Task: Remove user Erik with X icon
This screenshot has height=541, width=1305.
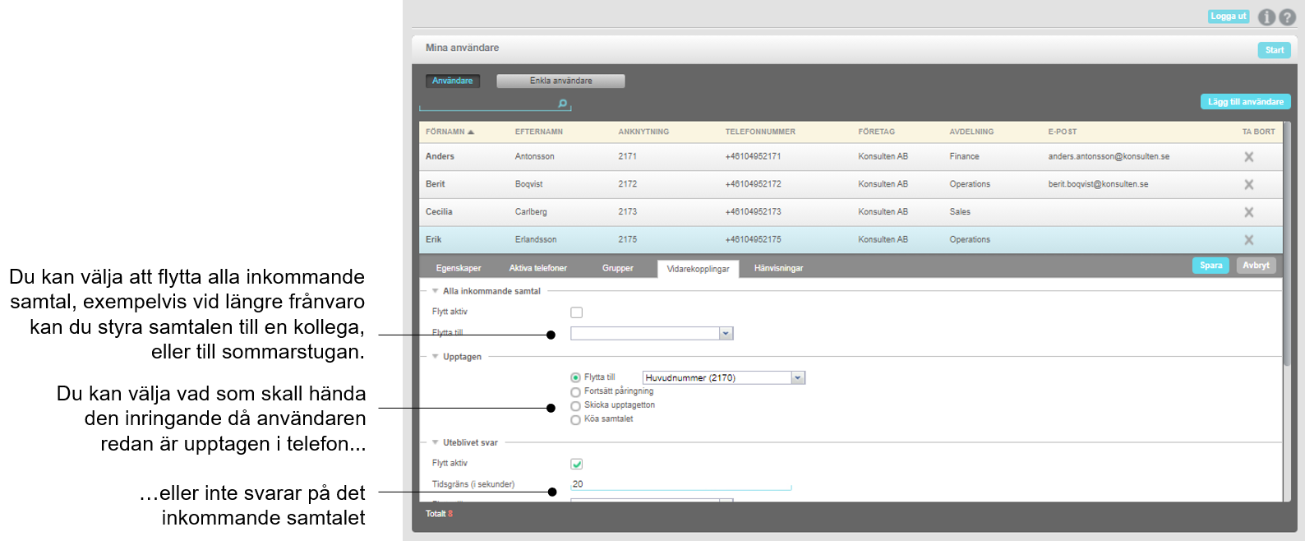Action: (1248, 240)
